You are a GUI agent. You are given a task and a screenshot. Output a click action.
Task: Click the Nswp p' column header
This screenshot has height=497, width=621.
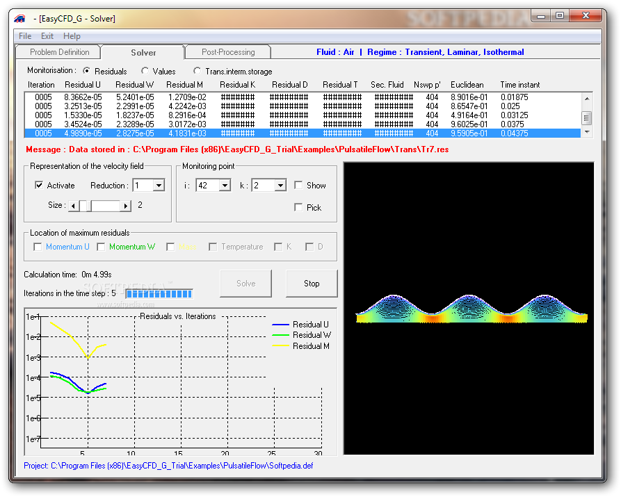click(427, 85)
